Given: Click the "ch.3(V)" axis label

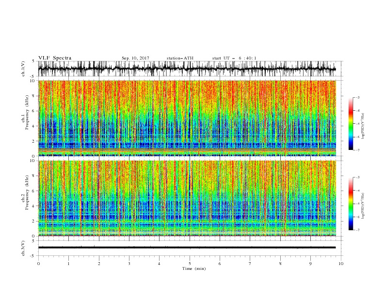Looking at the screenshot, I should tap(23, 248).
